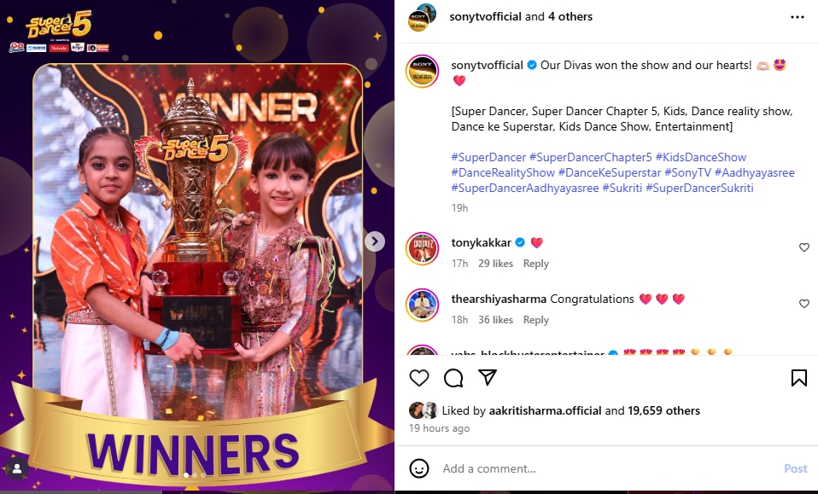Screen dimensions: 818x494
Task: Open sonytvofficial profile avatar in caption
Action: [x=422, y=72]
